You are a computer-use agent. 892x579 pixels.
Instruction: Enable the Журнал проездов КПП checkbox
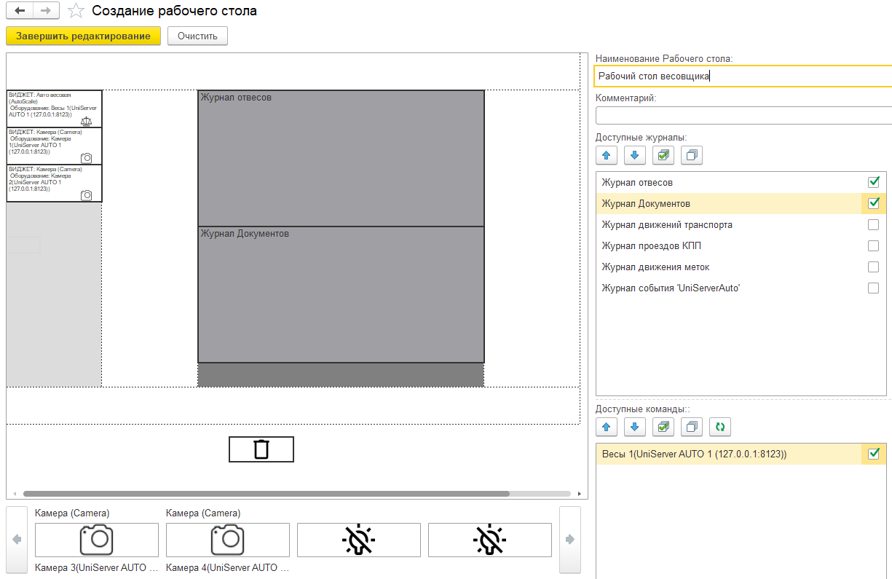(873, 246)
